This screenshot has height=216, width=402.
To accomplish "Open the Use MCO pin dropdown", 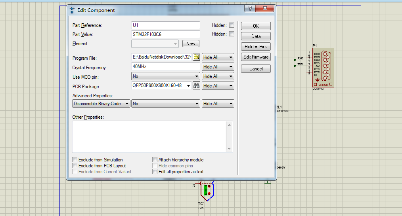I will pos(166,76).
